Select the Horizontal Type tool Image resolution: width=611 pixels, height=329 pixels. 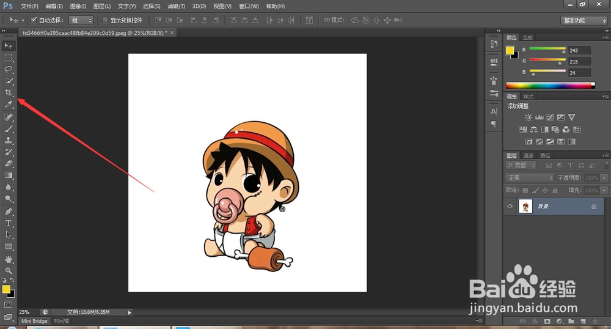pyautogui.click(x=8, y=223)
